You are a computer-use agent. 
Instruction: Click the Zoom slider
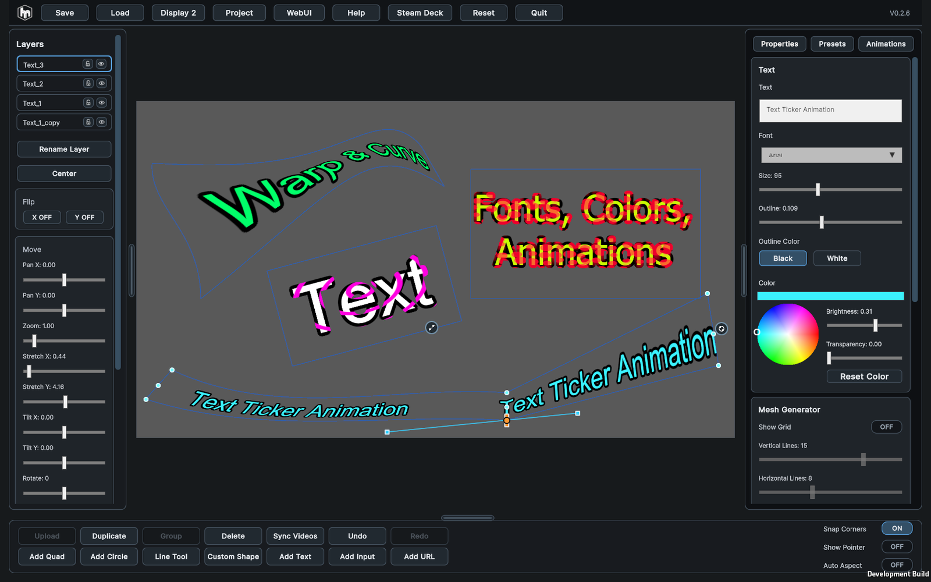click(64, 340)
